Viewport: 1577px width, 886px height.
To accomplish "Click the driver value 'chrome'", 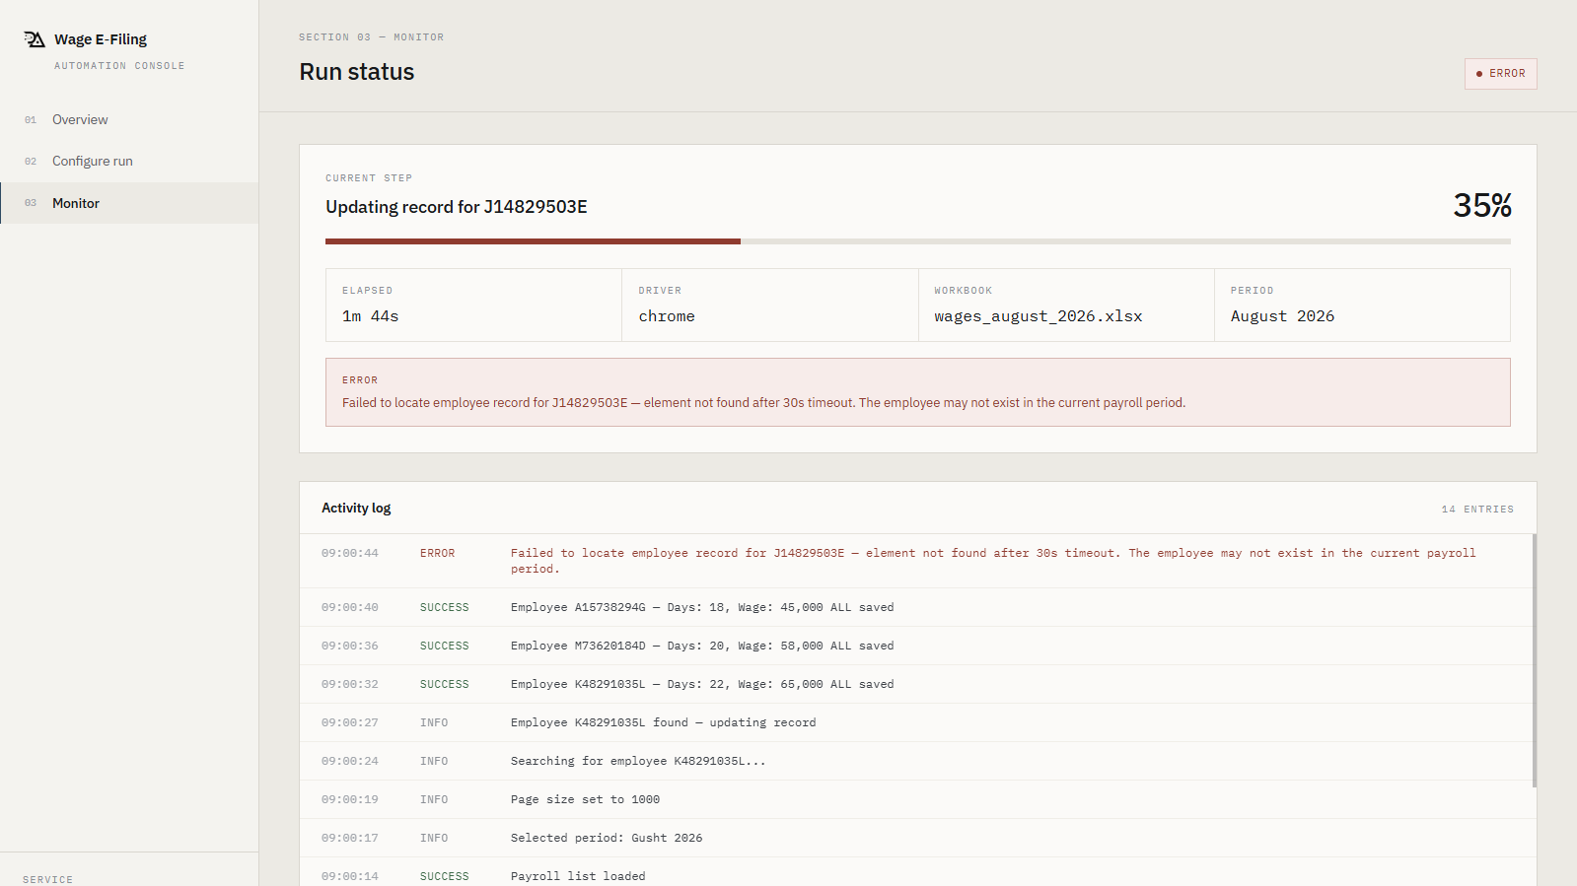I will (x=667, y=316).
